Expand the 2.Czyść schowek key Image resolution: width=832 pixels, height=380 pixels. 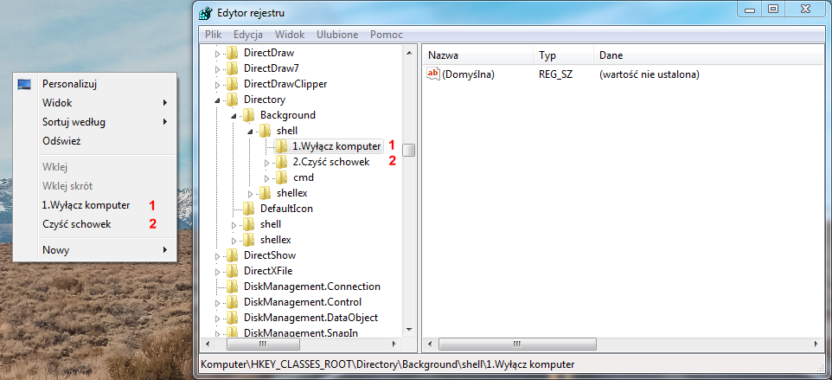266,163
